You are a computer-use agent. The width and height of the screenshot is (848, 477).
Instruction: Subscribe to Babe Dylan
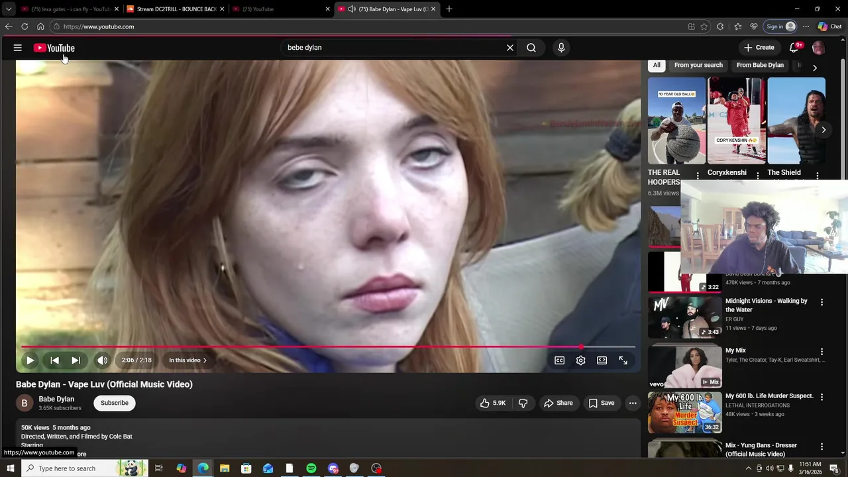pyautogui.click(x=115, y=403)
